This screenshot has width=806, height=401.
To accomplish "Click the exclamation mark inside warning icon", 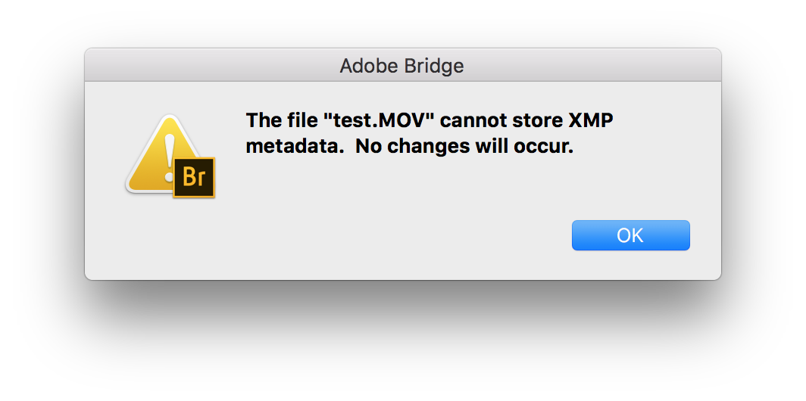I will tap(169, 152).
